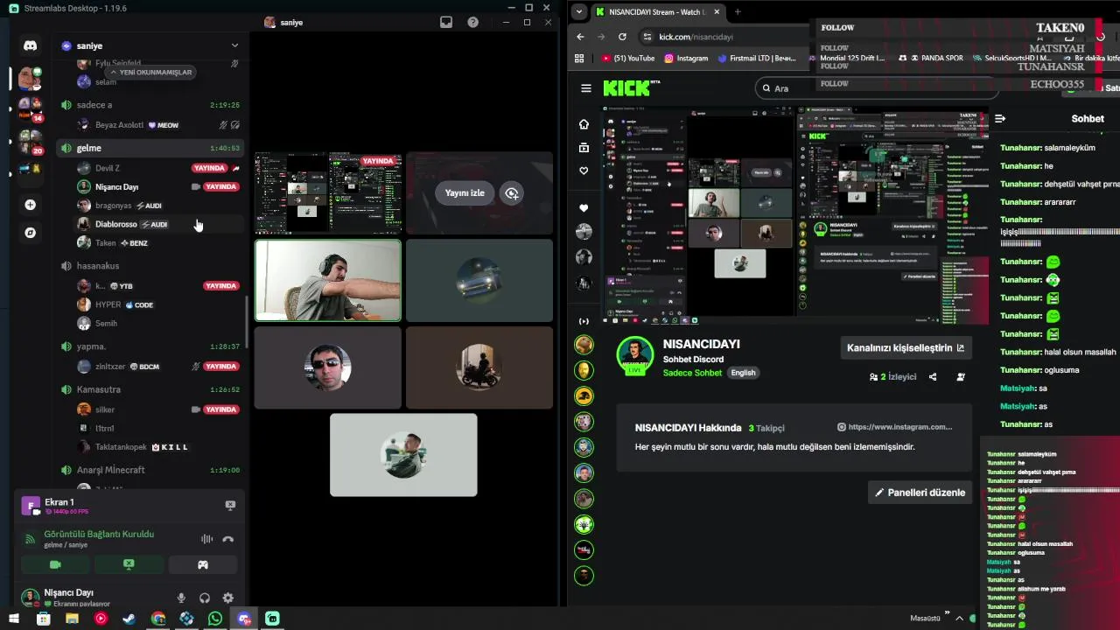Open the Firstmail LTD bookmark
Screen dimensions: 1120x630
point(758,59)
